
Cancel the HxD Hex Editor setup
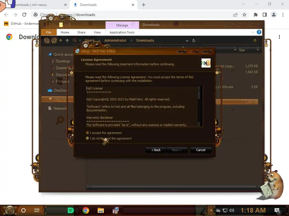point(201,150)
